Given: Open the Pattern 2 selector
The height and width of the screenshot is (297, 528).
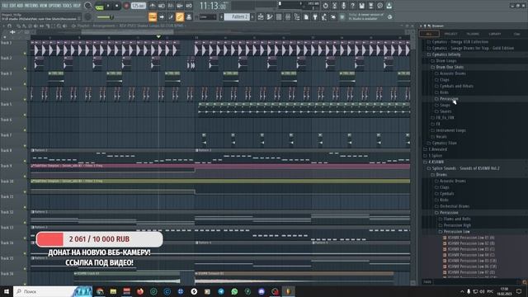Looking at the screenshot, I should coord(237,16).
